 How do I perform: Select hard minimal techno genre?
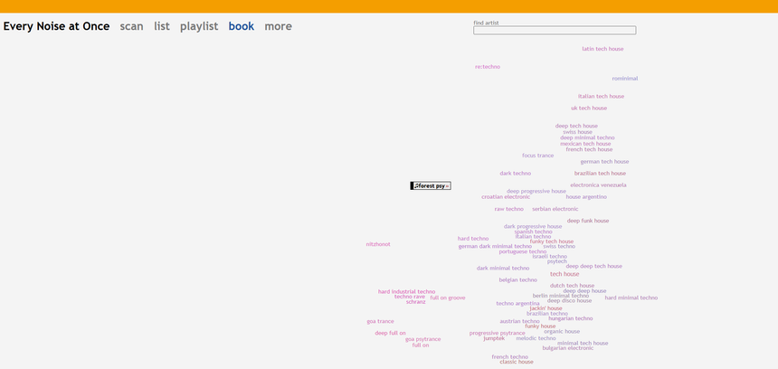[631, 298]
